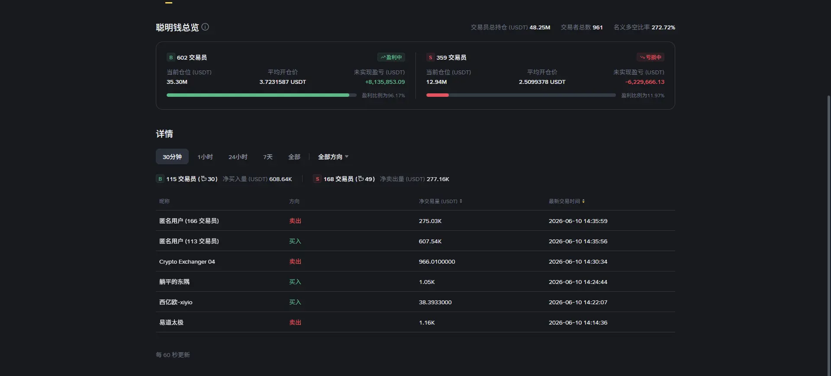Switch to the 1小时 time range tab
Image resolution: width=831 pixels, height=376 pixels.
pos(205,157)
